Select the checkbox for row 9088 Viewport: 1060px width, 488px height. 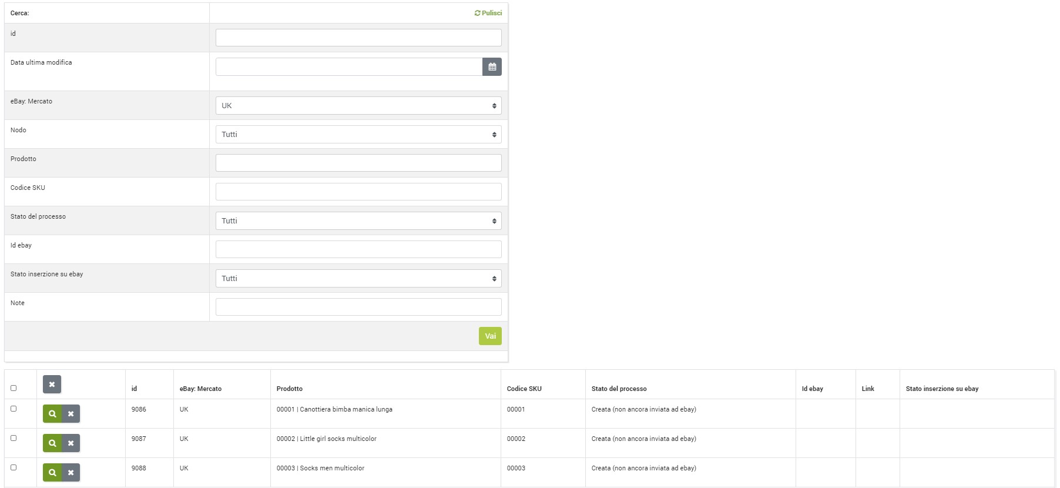(x=14, y=467)
